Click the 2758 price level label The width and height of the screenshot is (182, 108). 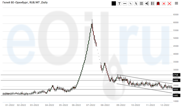[176, 75]
